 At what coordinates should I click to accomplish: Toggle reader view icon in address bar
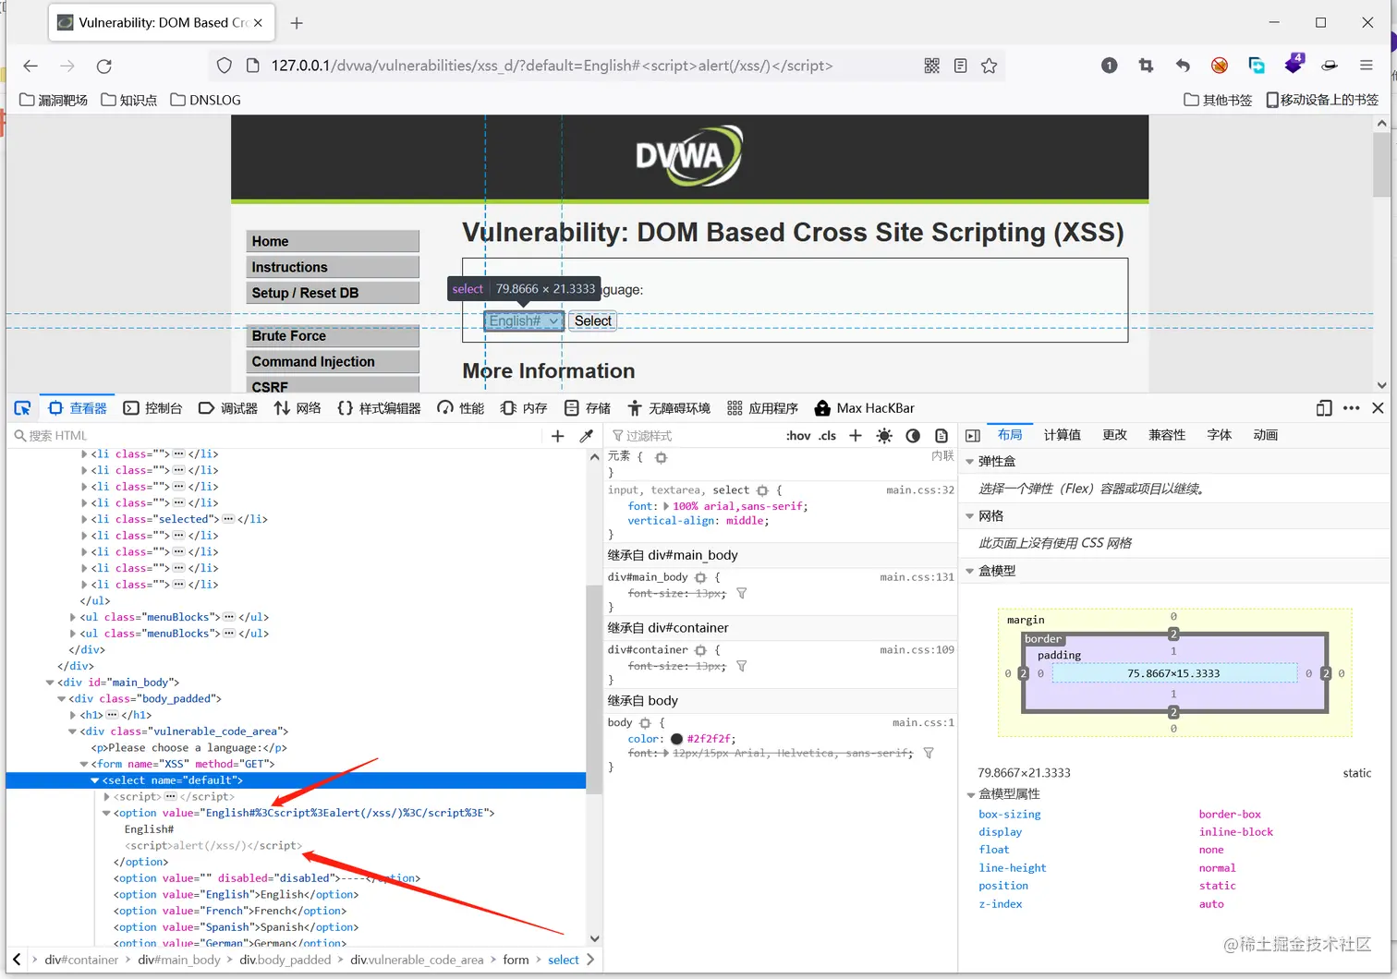tap(960, 66)
